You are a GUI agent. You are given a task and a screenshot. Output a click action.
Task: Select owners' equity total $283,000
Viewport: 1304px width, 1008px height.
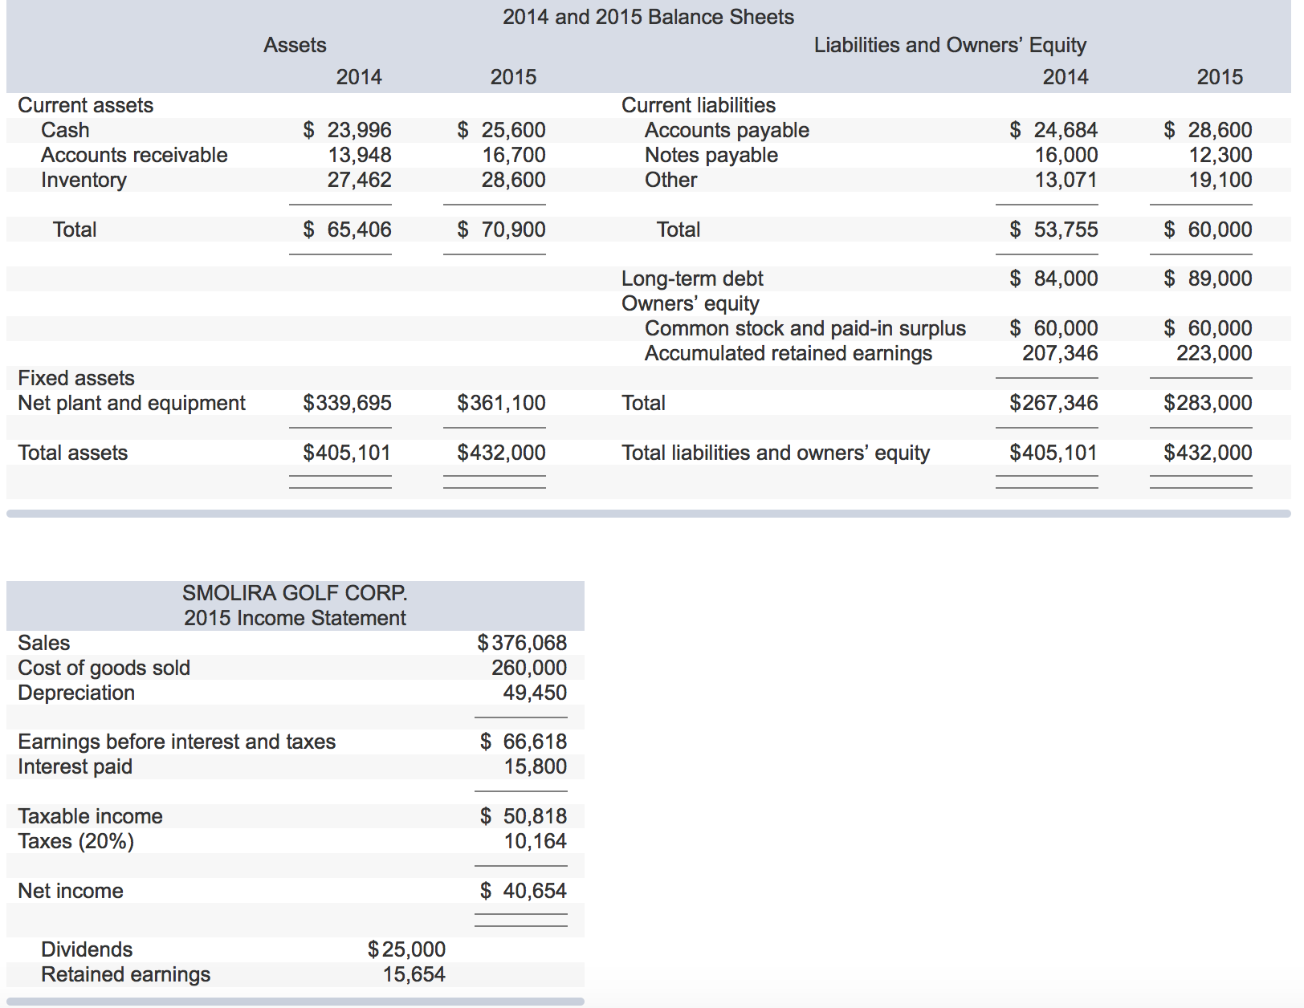pos(1208,403)
